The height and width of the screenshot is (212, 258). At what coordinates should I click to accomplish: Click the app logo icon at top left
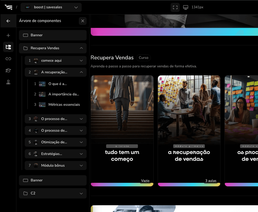pyautogui.click(x=9, y=7)
